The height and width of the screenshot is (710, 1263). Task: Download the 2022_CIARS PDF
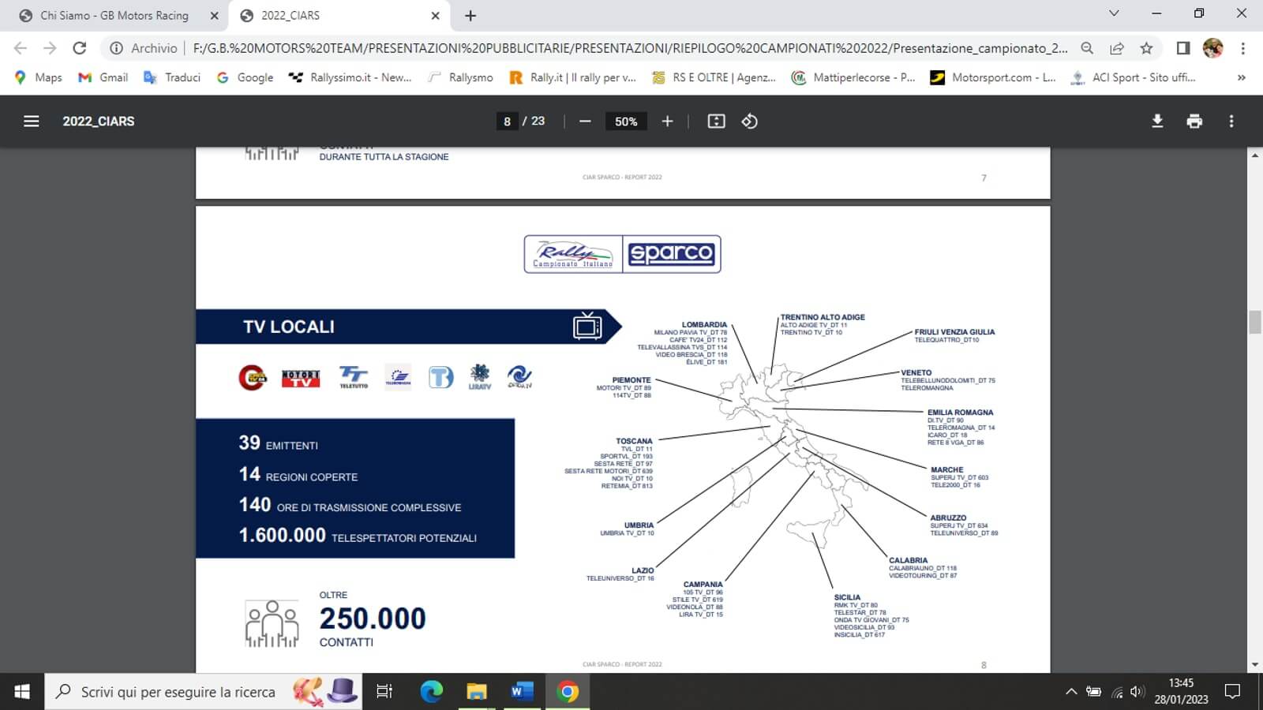coord(1157,121)
